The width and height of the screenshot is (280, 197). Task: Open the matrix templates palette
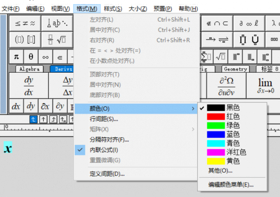[x=273, y=39]
